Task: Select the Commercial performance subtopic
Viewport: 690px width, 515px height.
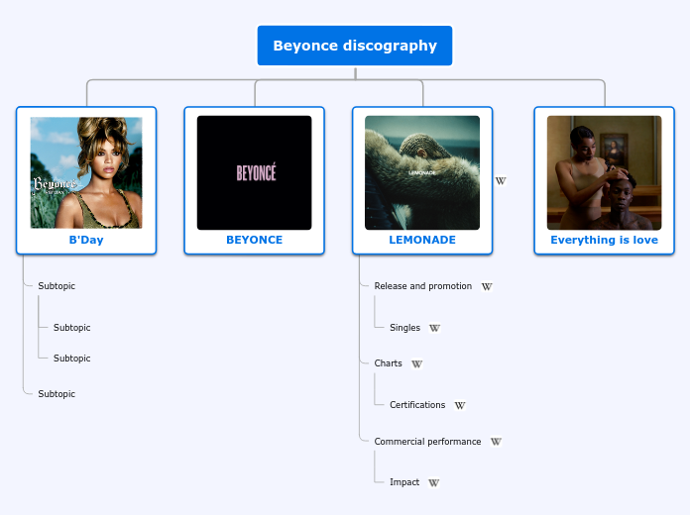Action: click(x=427, y=442)
